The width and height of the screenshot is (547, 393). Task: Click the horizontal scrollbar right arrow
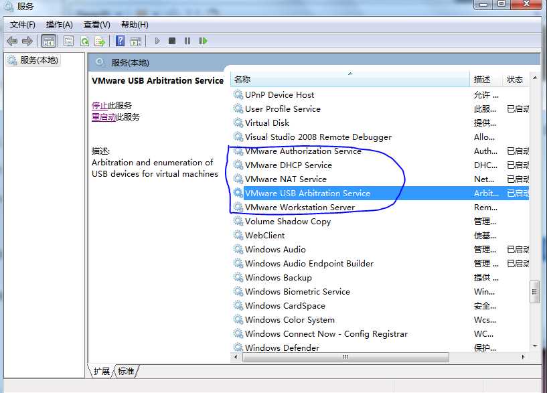[523, 357]
